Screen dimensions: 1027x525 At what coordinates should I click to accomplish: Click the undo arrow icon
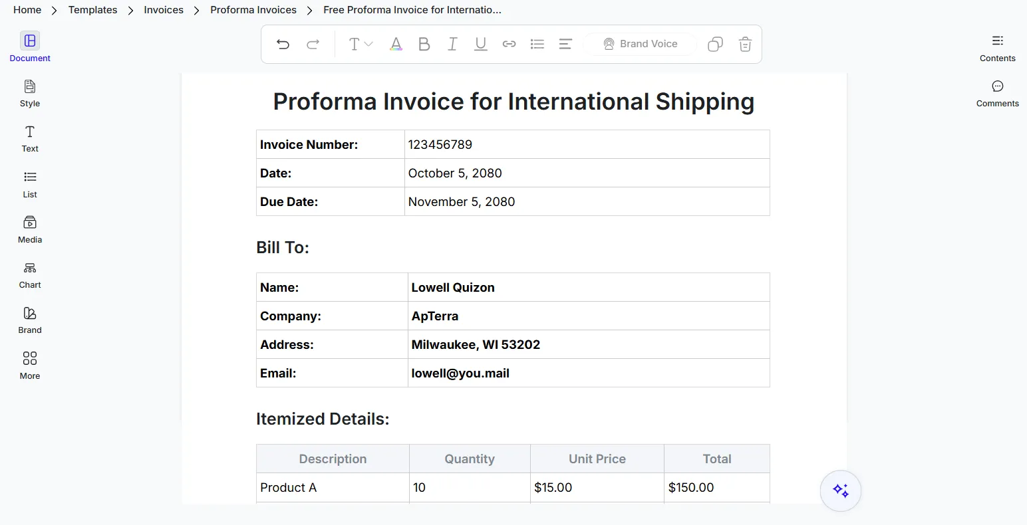coord(283,44)
